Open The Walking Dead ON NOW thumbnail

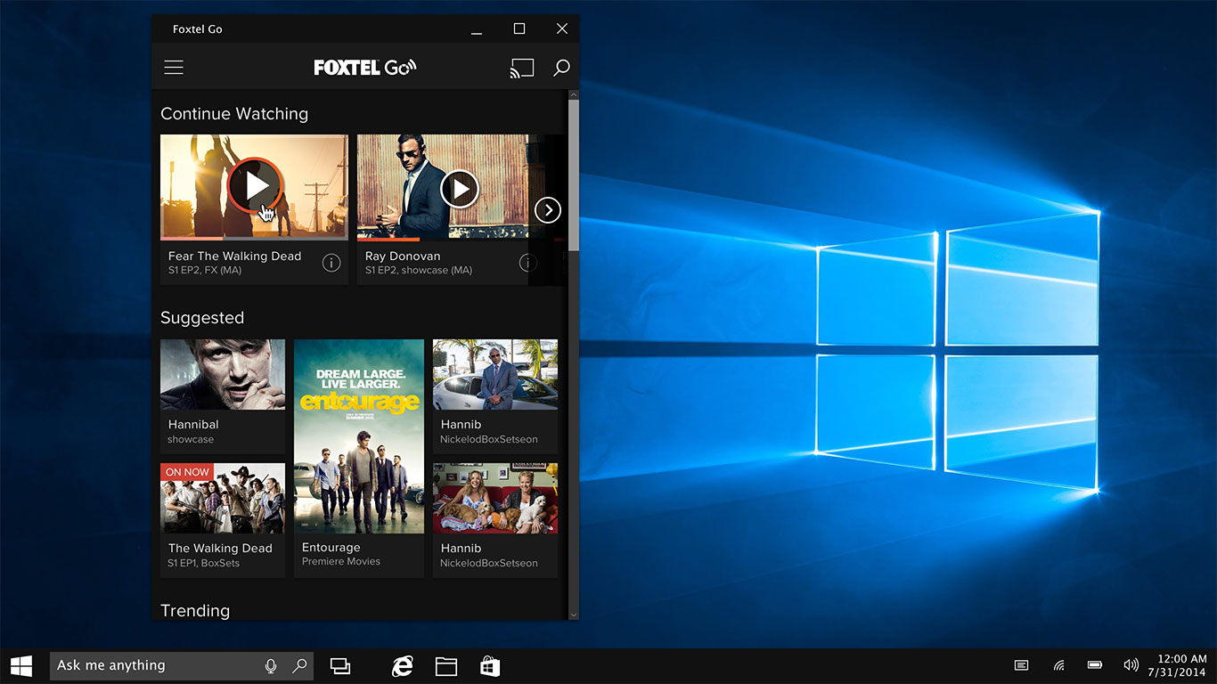(223, 498)
